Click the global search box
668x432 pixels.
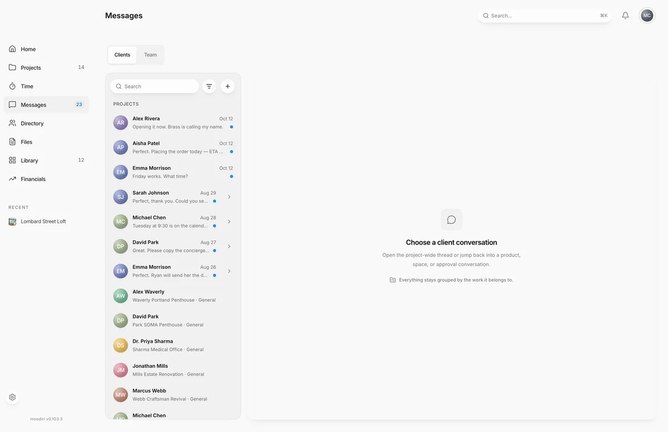[x=545, y=16]
